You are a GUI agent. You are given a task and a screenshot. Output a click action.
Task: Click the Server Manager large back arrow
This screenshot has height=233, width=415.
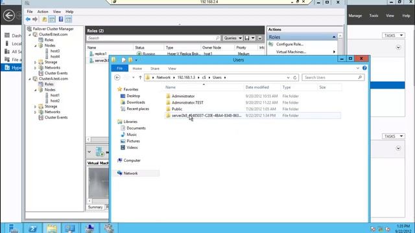pos(8,16)
